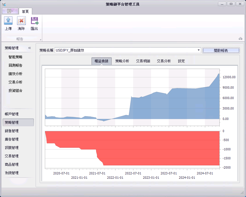The image size is (246, 197).
Task: Switch to the 策略分析 tab
Action: click(122, 61)
